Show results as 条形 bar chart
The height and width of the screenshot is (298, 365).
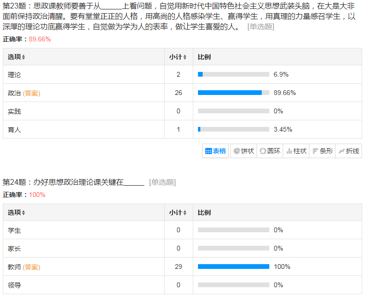pyautogui.click(x=322, y=151)
